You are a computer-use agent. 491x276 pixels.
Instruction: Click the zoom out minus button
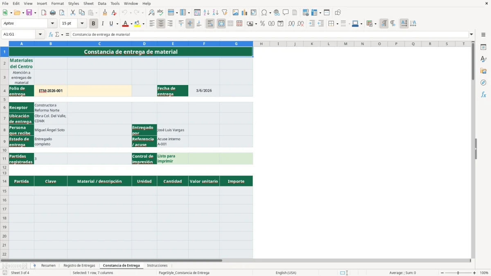[x=442, y=273]
